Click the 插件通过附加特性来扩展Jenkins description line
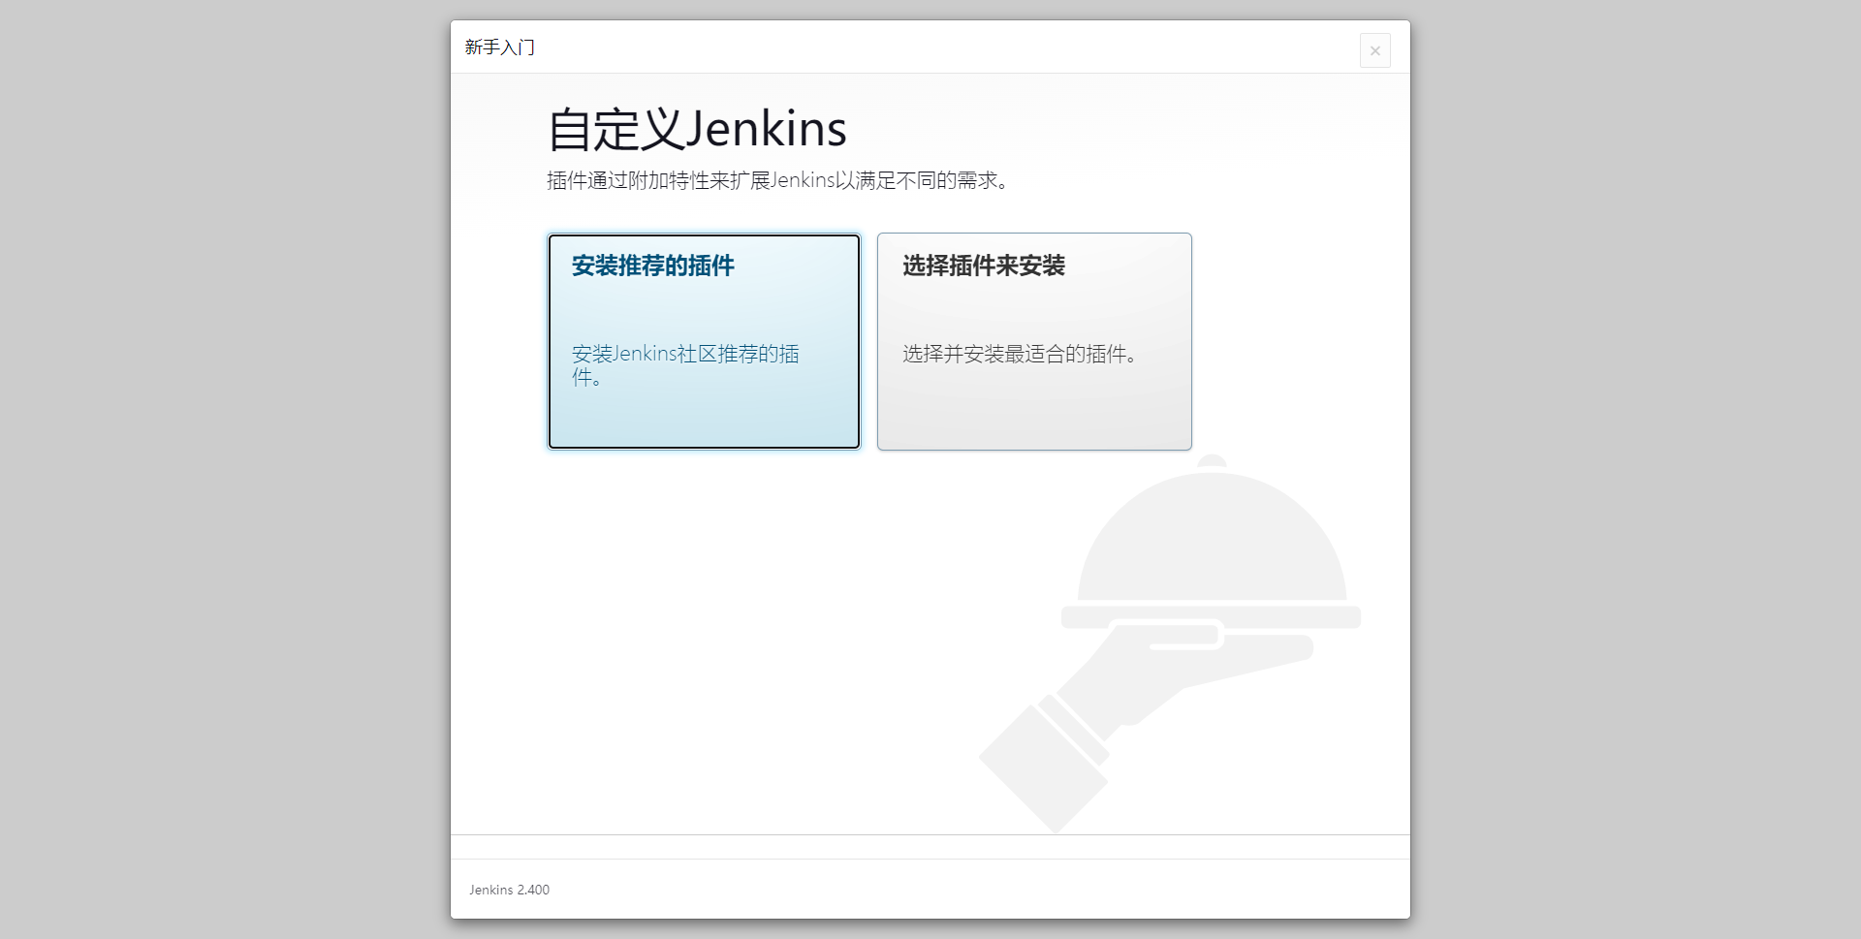 pos(778,180)
